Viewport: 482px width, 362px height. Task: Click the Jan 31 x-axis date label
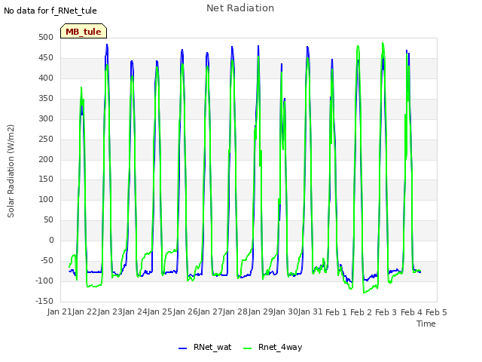[x=310, y=311]
